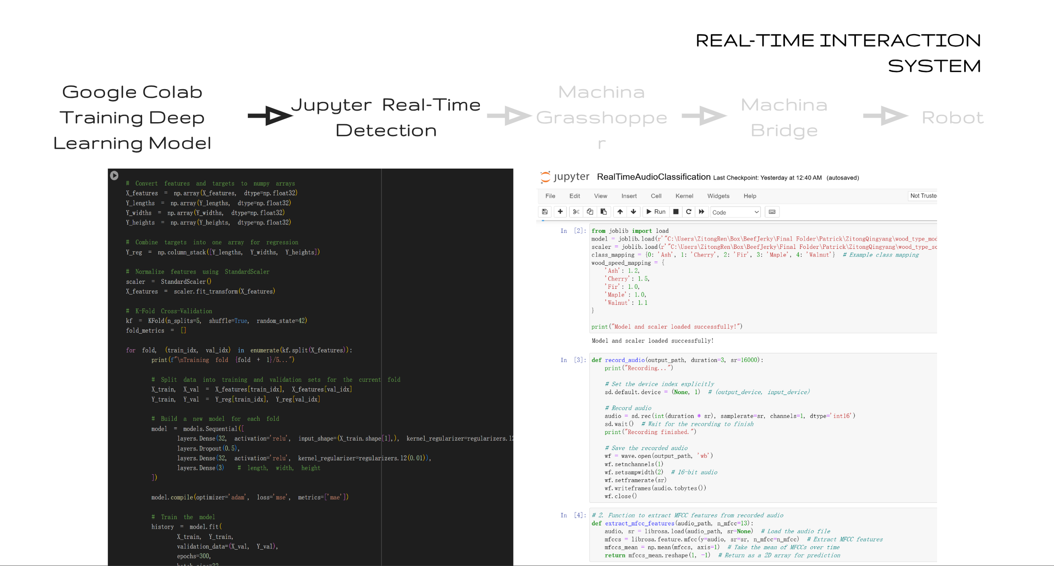
Task: Open the Cell menu
Action: (x=656, y=196)
